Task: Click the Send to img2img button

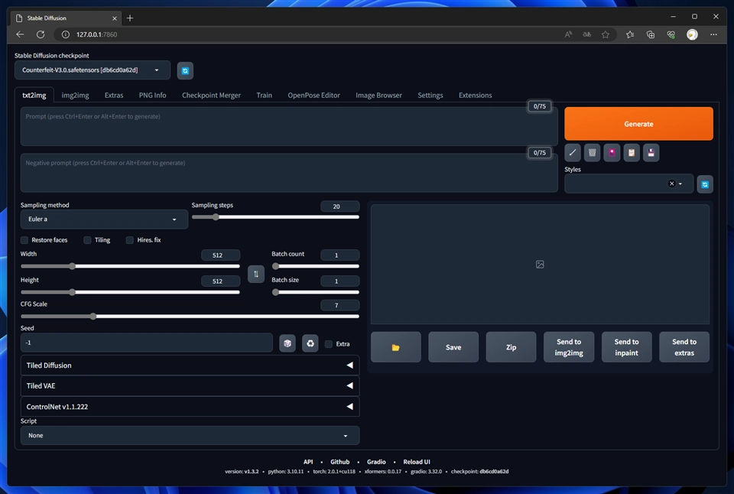Action: pyautogui.click(x=569, y=347)
